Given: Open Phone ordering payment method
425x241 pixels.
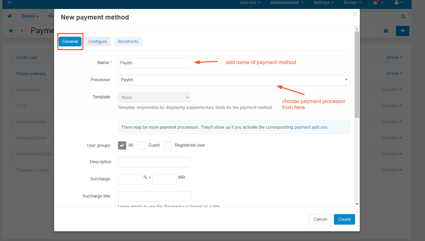Looking at the screenshot, I should click(x=31, y=74).
